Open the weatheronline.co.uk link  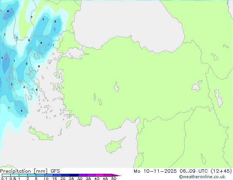[x=202, y=177]
